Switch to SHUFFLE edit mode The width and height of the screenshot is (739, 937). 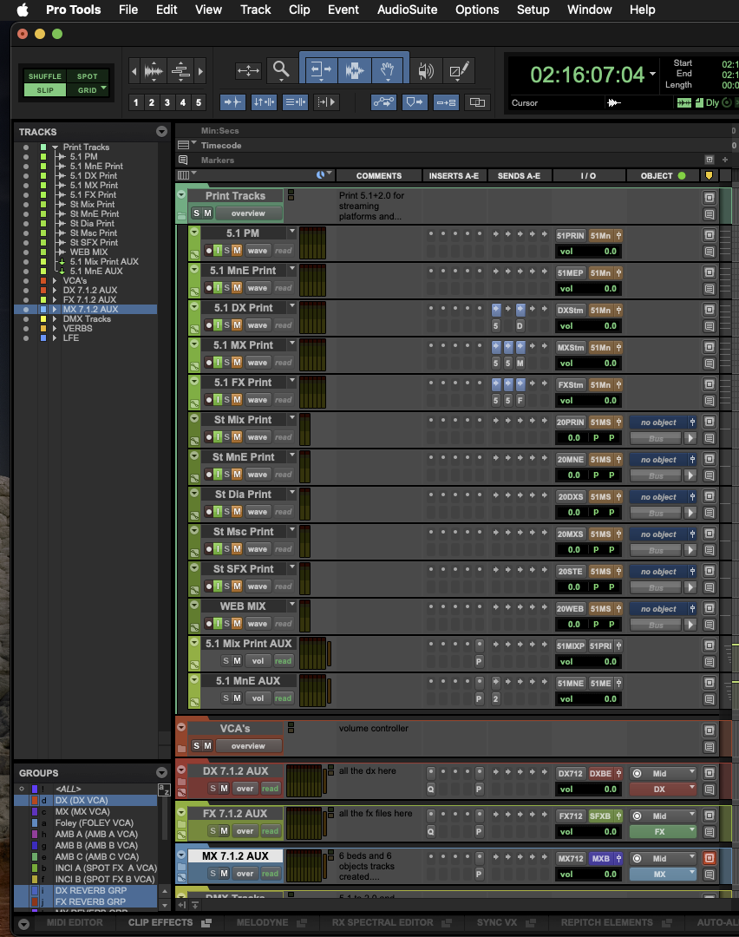[45, 76]
